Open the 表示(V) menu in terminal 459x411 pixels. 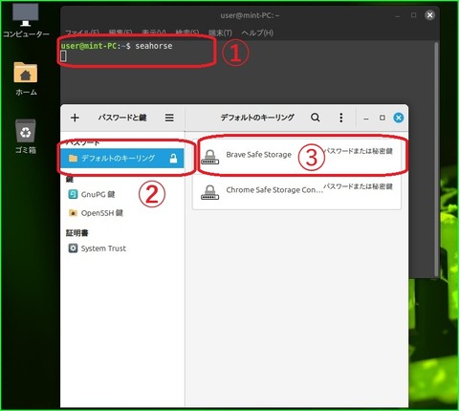(x=154, y=32)
